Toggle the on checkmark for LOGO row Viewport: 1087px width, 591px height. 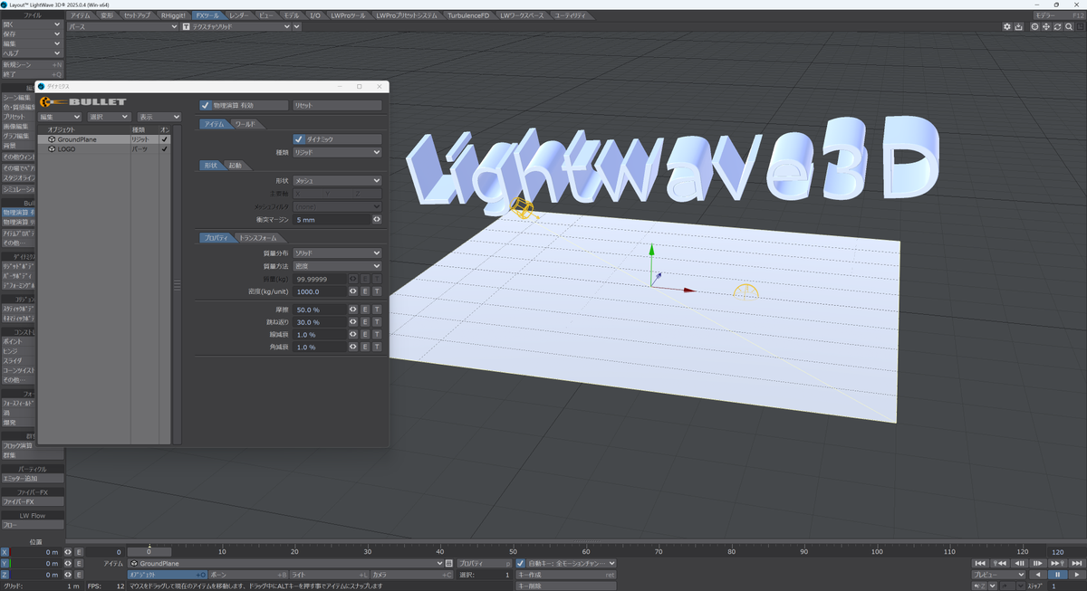pyautogui.click(x=164, y=149)
